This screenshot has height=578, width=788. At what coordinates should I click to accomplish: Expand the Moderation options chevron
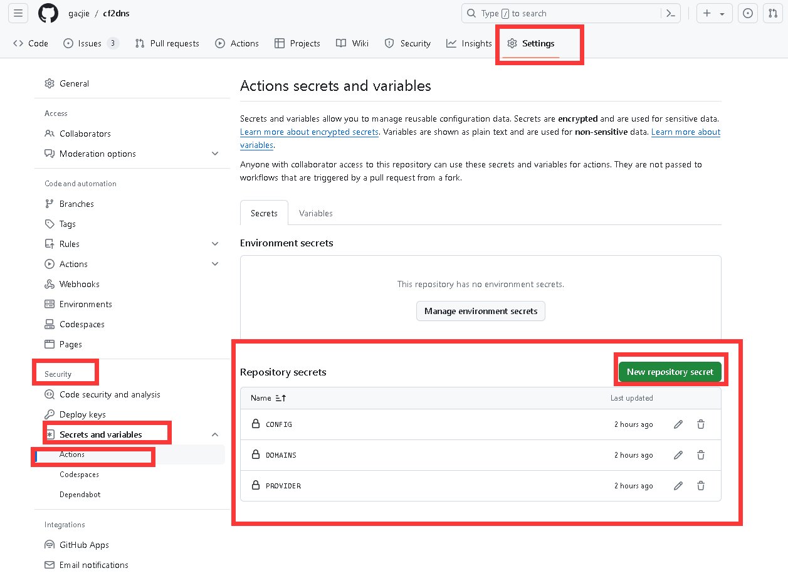pos(215,154)
